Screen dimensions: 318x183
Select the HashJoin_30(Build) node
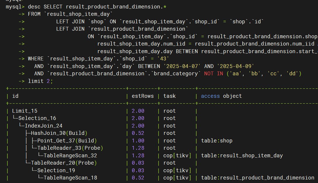(59, 133)
